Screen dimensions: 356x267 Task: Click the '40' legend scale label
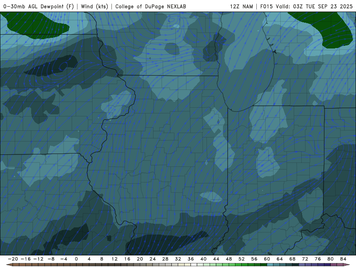[x=203, y=259]
